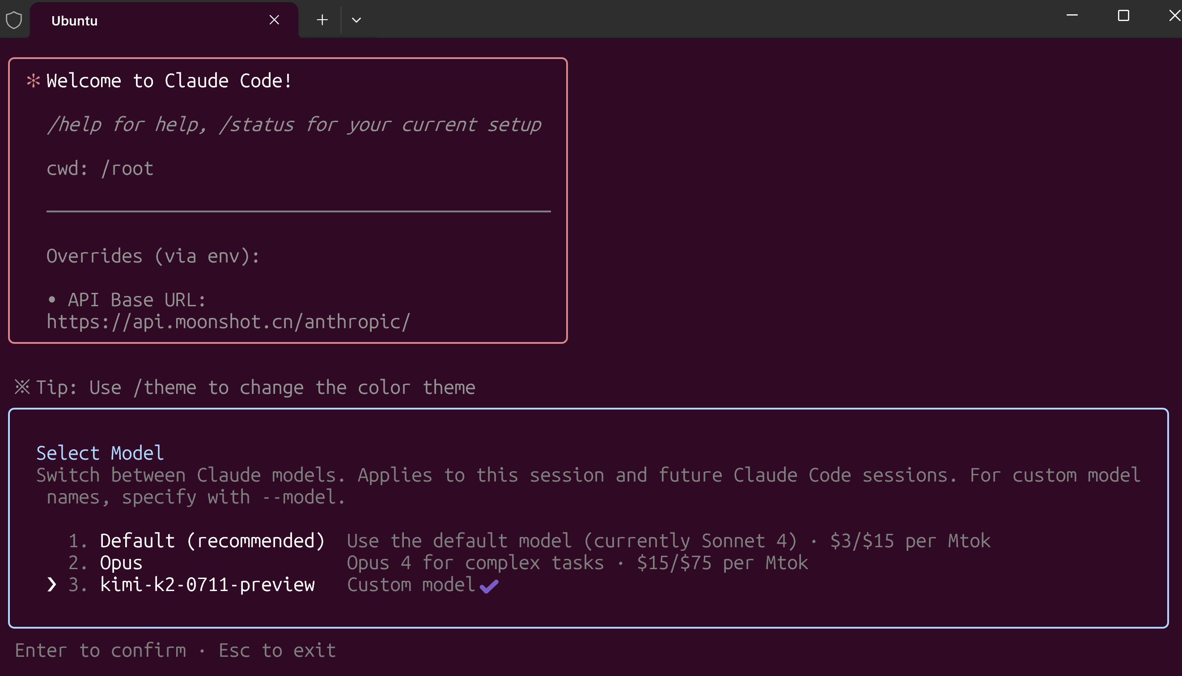Click the tip symbol before 'Tip:'

[x=22, y=387]
